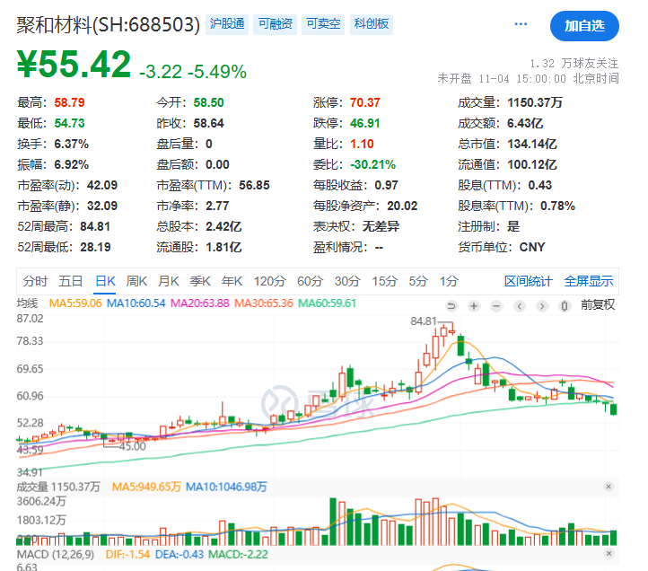Close the volume (成交量) indicator panel
The image size is (648, 571).
pyautogui.click(x=609, y=487)
